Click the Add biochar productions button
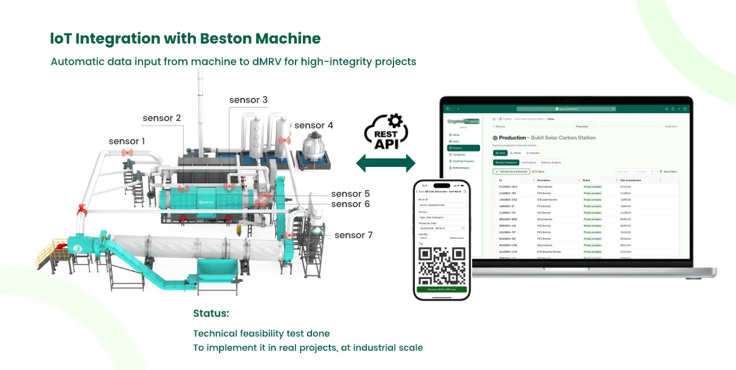Image resolution: width=736 pixels, height=370 pixels. coord(511,171)
